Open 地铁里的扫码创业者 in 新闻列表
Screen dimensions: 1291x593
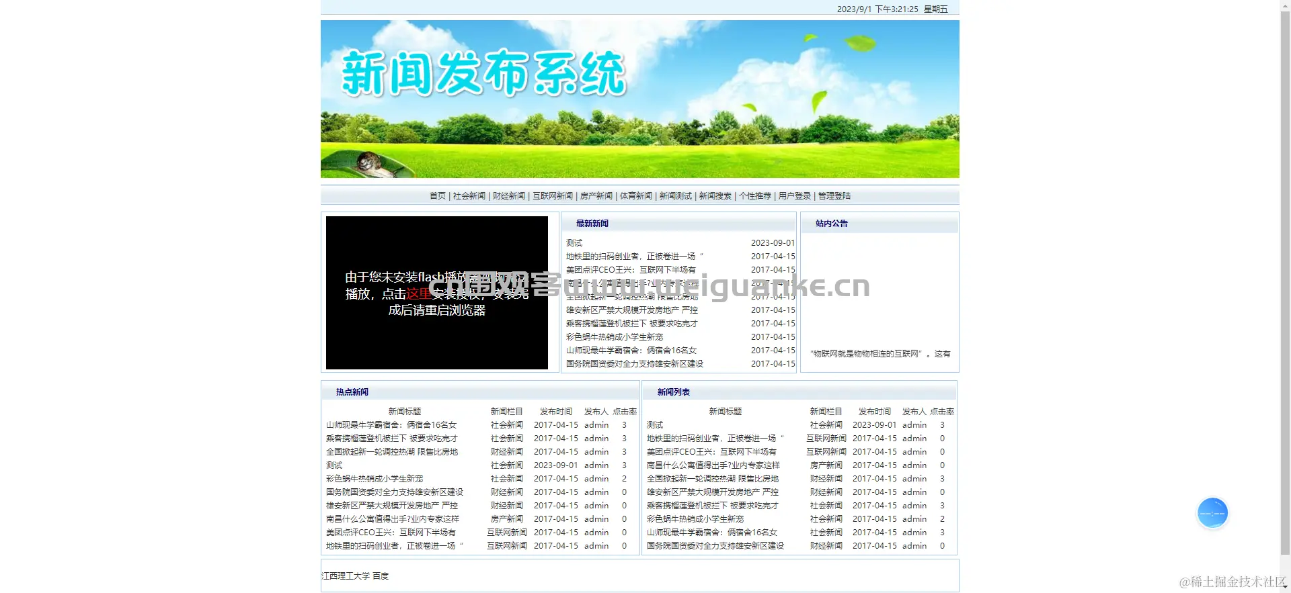coord(715,439)
